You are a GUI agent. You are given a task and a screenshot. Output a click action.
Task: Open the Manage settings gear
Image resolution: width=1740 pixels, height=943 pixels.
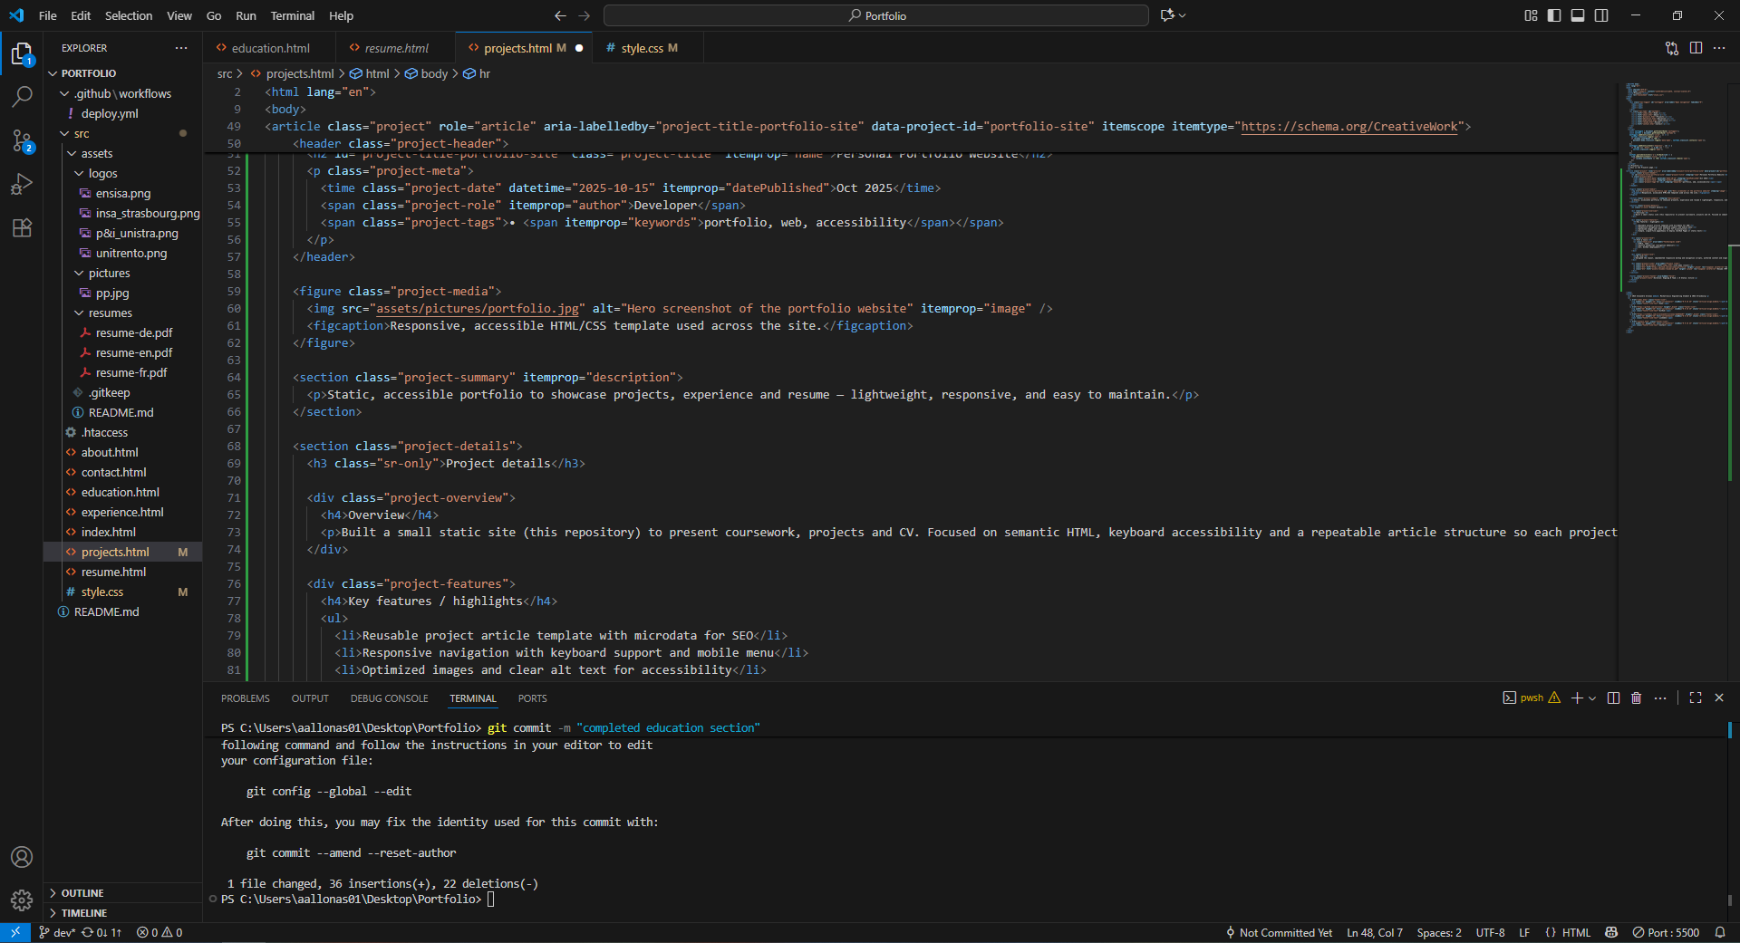[22, 900]
